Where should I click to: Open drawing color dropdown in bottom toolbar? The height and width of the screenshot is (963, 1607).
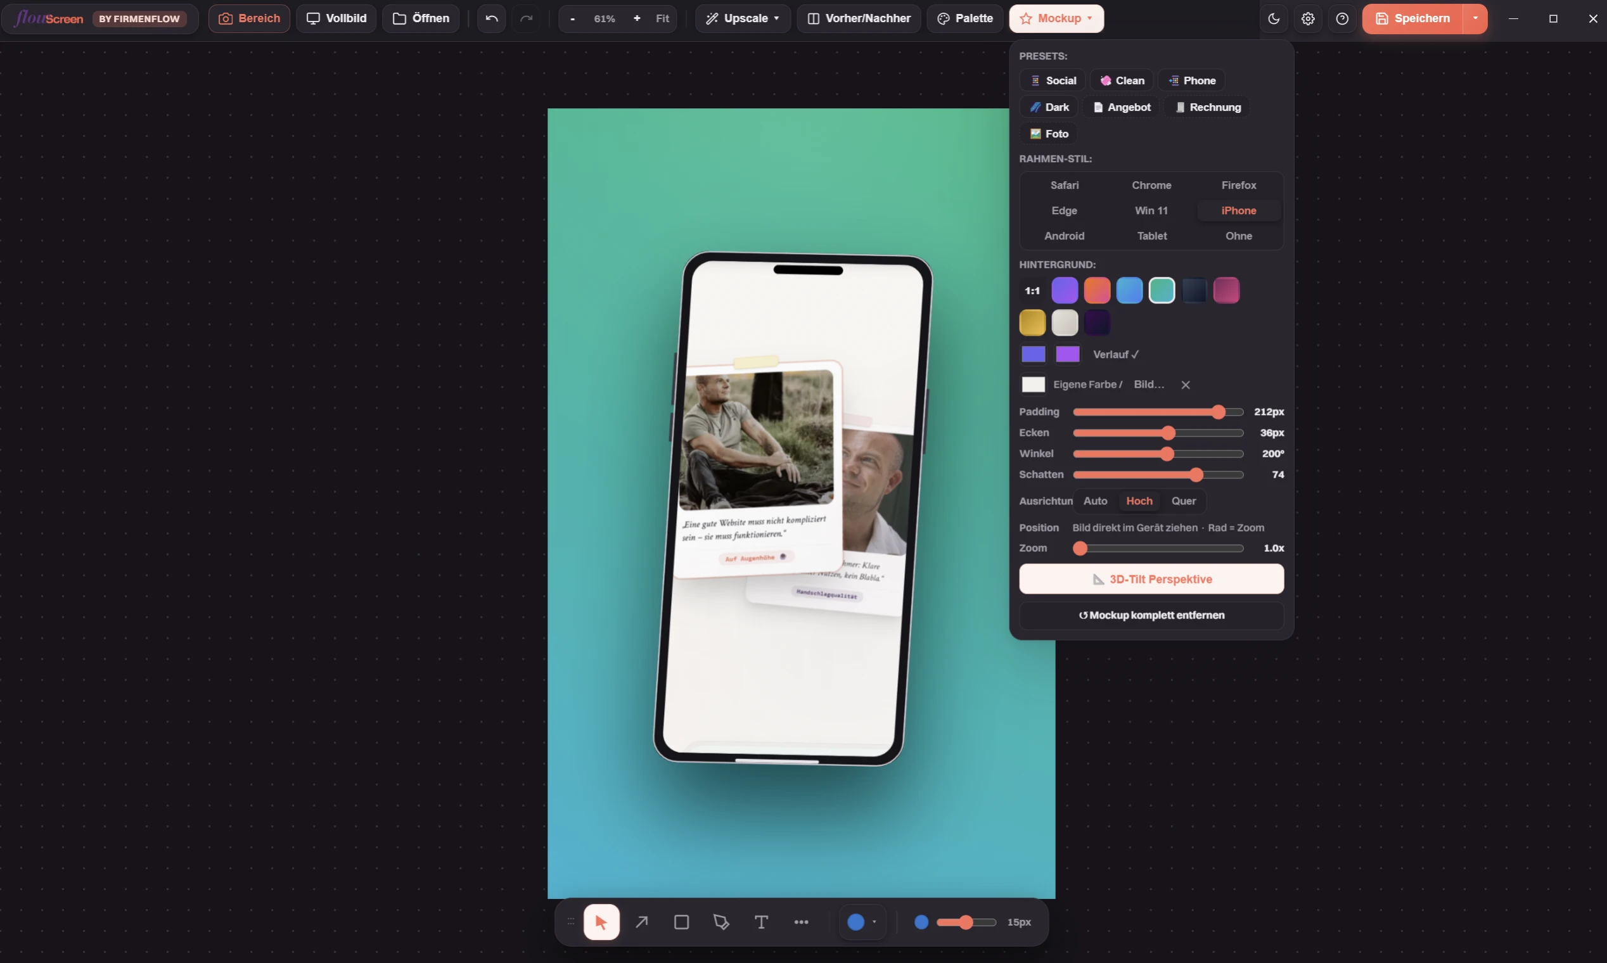[x=862, y=921]
